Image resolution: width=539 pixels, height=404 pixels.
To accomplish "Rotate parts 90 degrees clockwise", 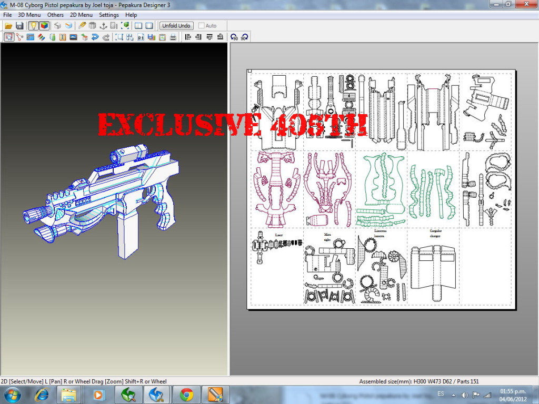I will [x=244, y=37].
